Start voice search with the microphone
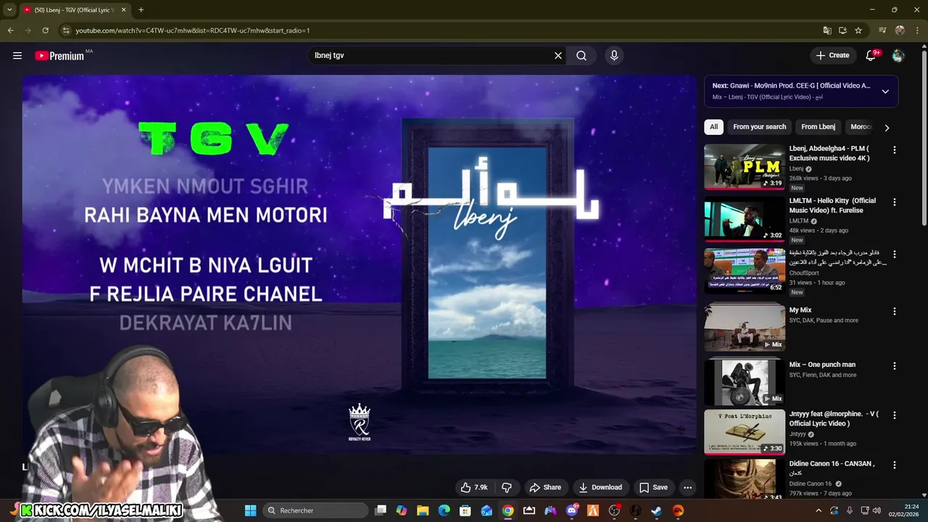Image resolution: width=928 pixels, height=522 pixels. 614,56
